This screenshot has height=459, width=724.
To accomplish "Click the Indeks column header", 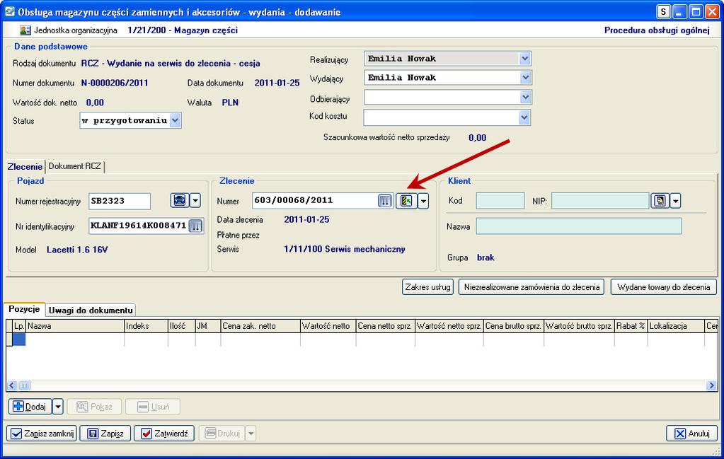I will tap(146, 325).
